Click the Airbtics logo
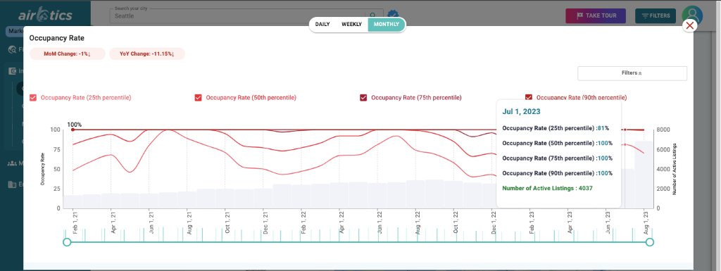The width and height of the screenshot is (721, 271). 45,15
